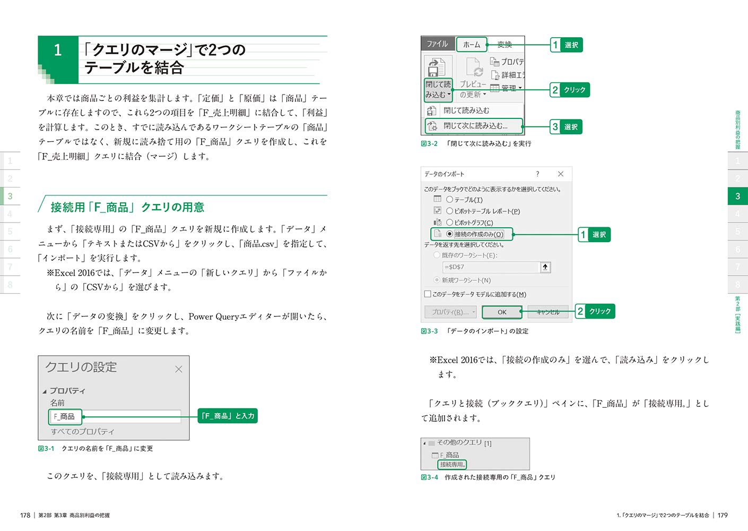The image size is (748, 531).
Task: Click the range selector arrow beside =$D$7
Action: 545,267
